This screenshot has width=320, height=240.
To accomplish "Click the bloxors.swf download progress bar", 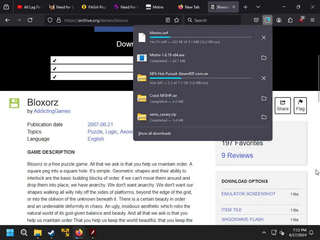I will click(201, 37).
